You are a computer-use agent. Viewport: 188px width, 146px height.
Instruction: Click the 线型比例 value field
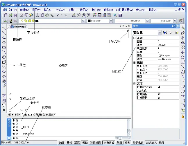[169, 48]
